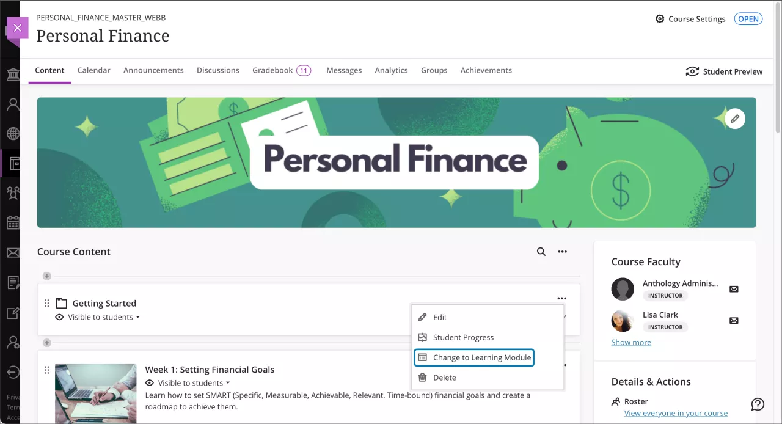Open Getting Started visibility dropdown

(x=103, y=317)
